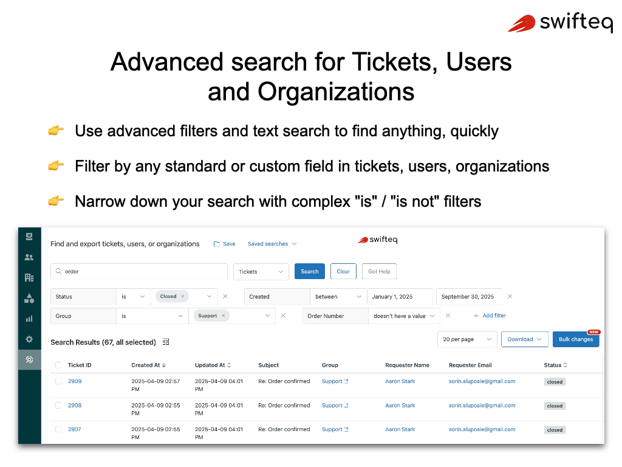
Task: Select the Users icon in the sidebar
Action: click(29, 257)
